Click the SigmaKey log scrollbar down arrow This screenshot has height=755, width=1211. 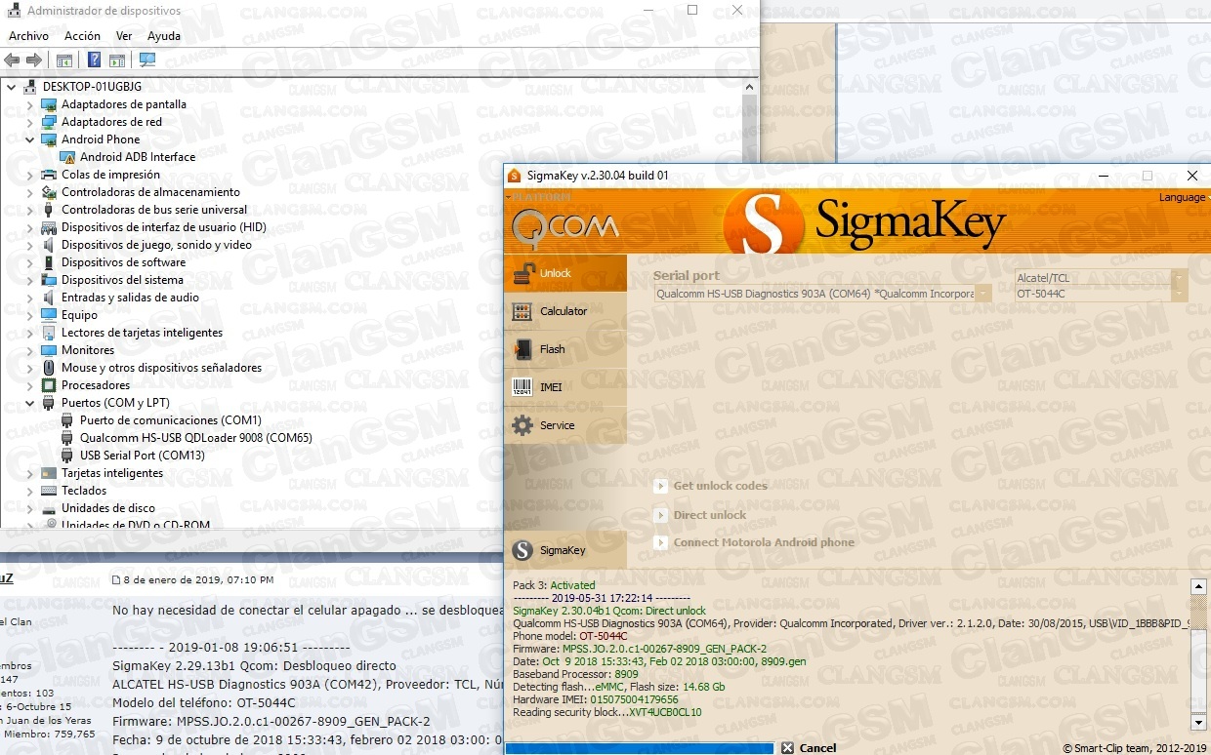1198,722
